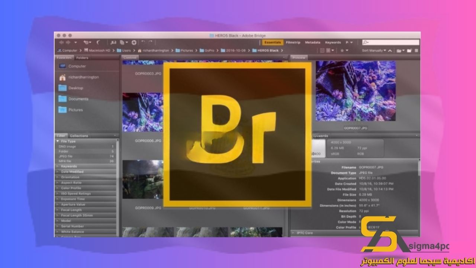The width and height of the screenshot is (476, 268).
Task: Go back with the left arrow
Action: point(61,42)
